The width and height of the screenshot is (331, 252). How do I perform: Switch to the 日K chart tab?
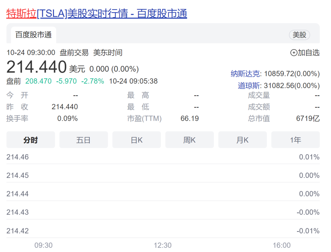pyautogui.click(x=137, y=140)
